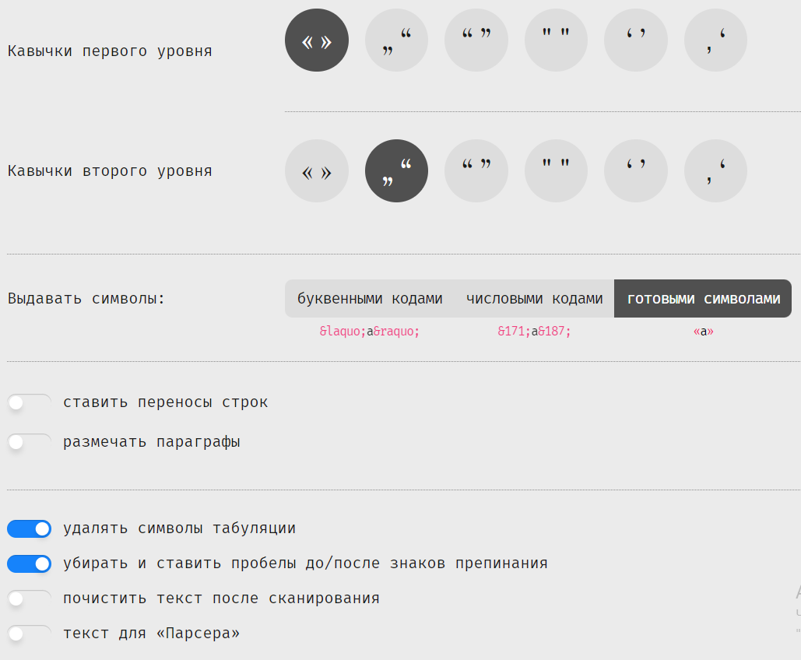Select «готовыми символами» output mode
This screenshot has height=660, width=801.
tap(703, 299)
